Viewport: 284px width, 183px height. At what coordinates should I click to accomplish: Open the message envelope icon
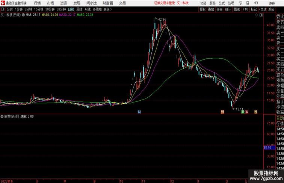click(x=256, y=3)
